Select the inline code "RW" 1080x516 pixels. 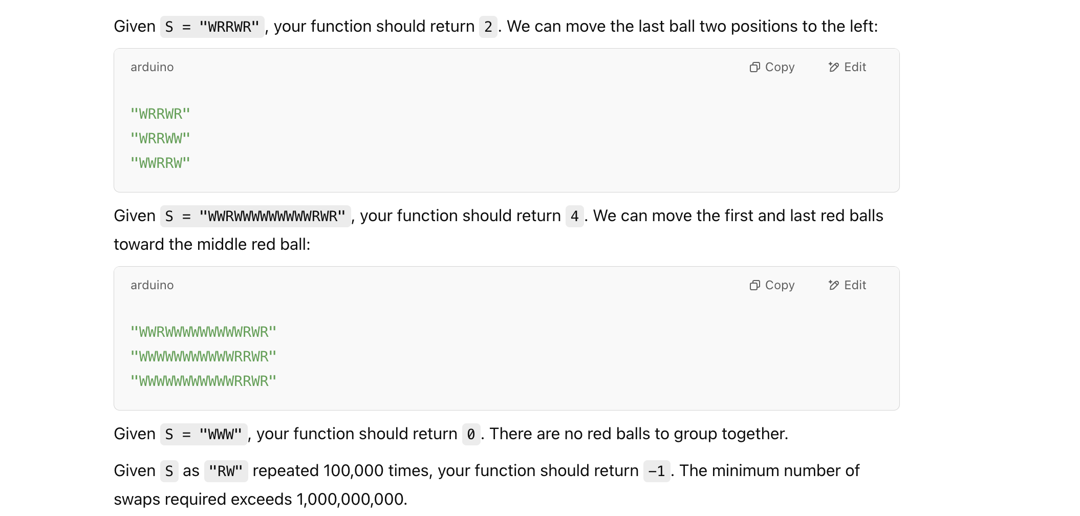[x=227, y=470]
